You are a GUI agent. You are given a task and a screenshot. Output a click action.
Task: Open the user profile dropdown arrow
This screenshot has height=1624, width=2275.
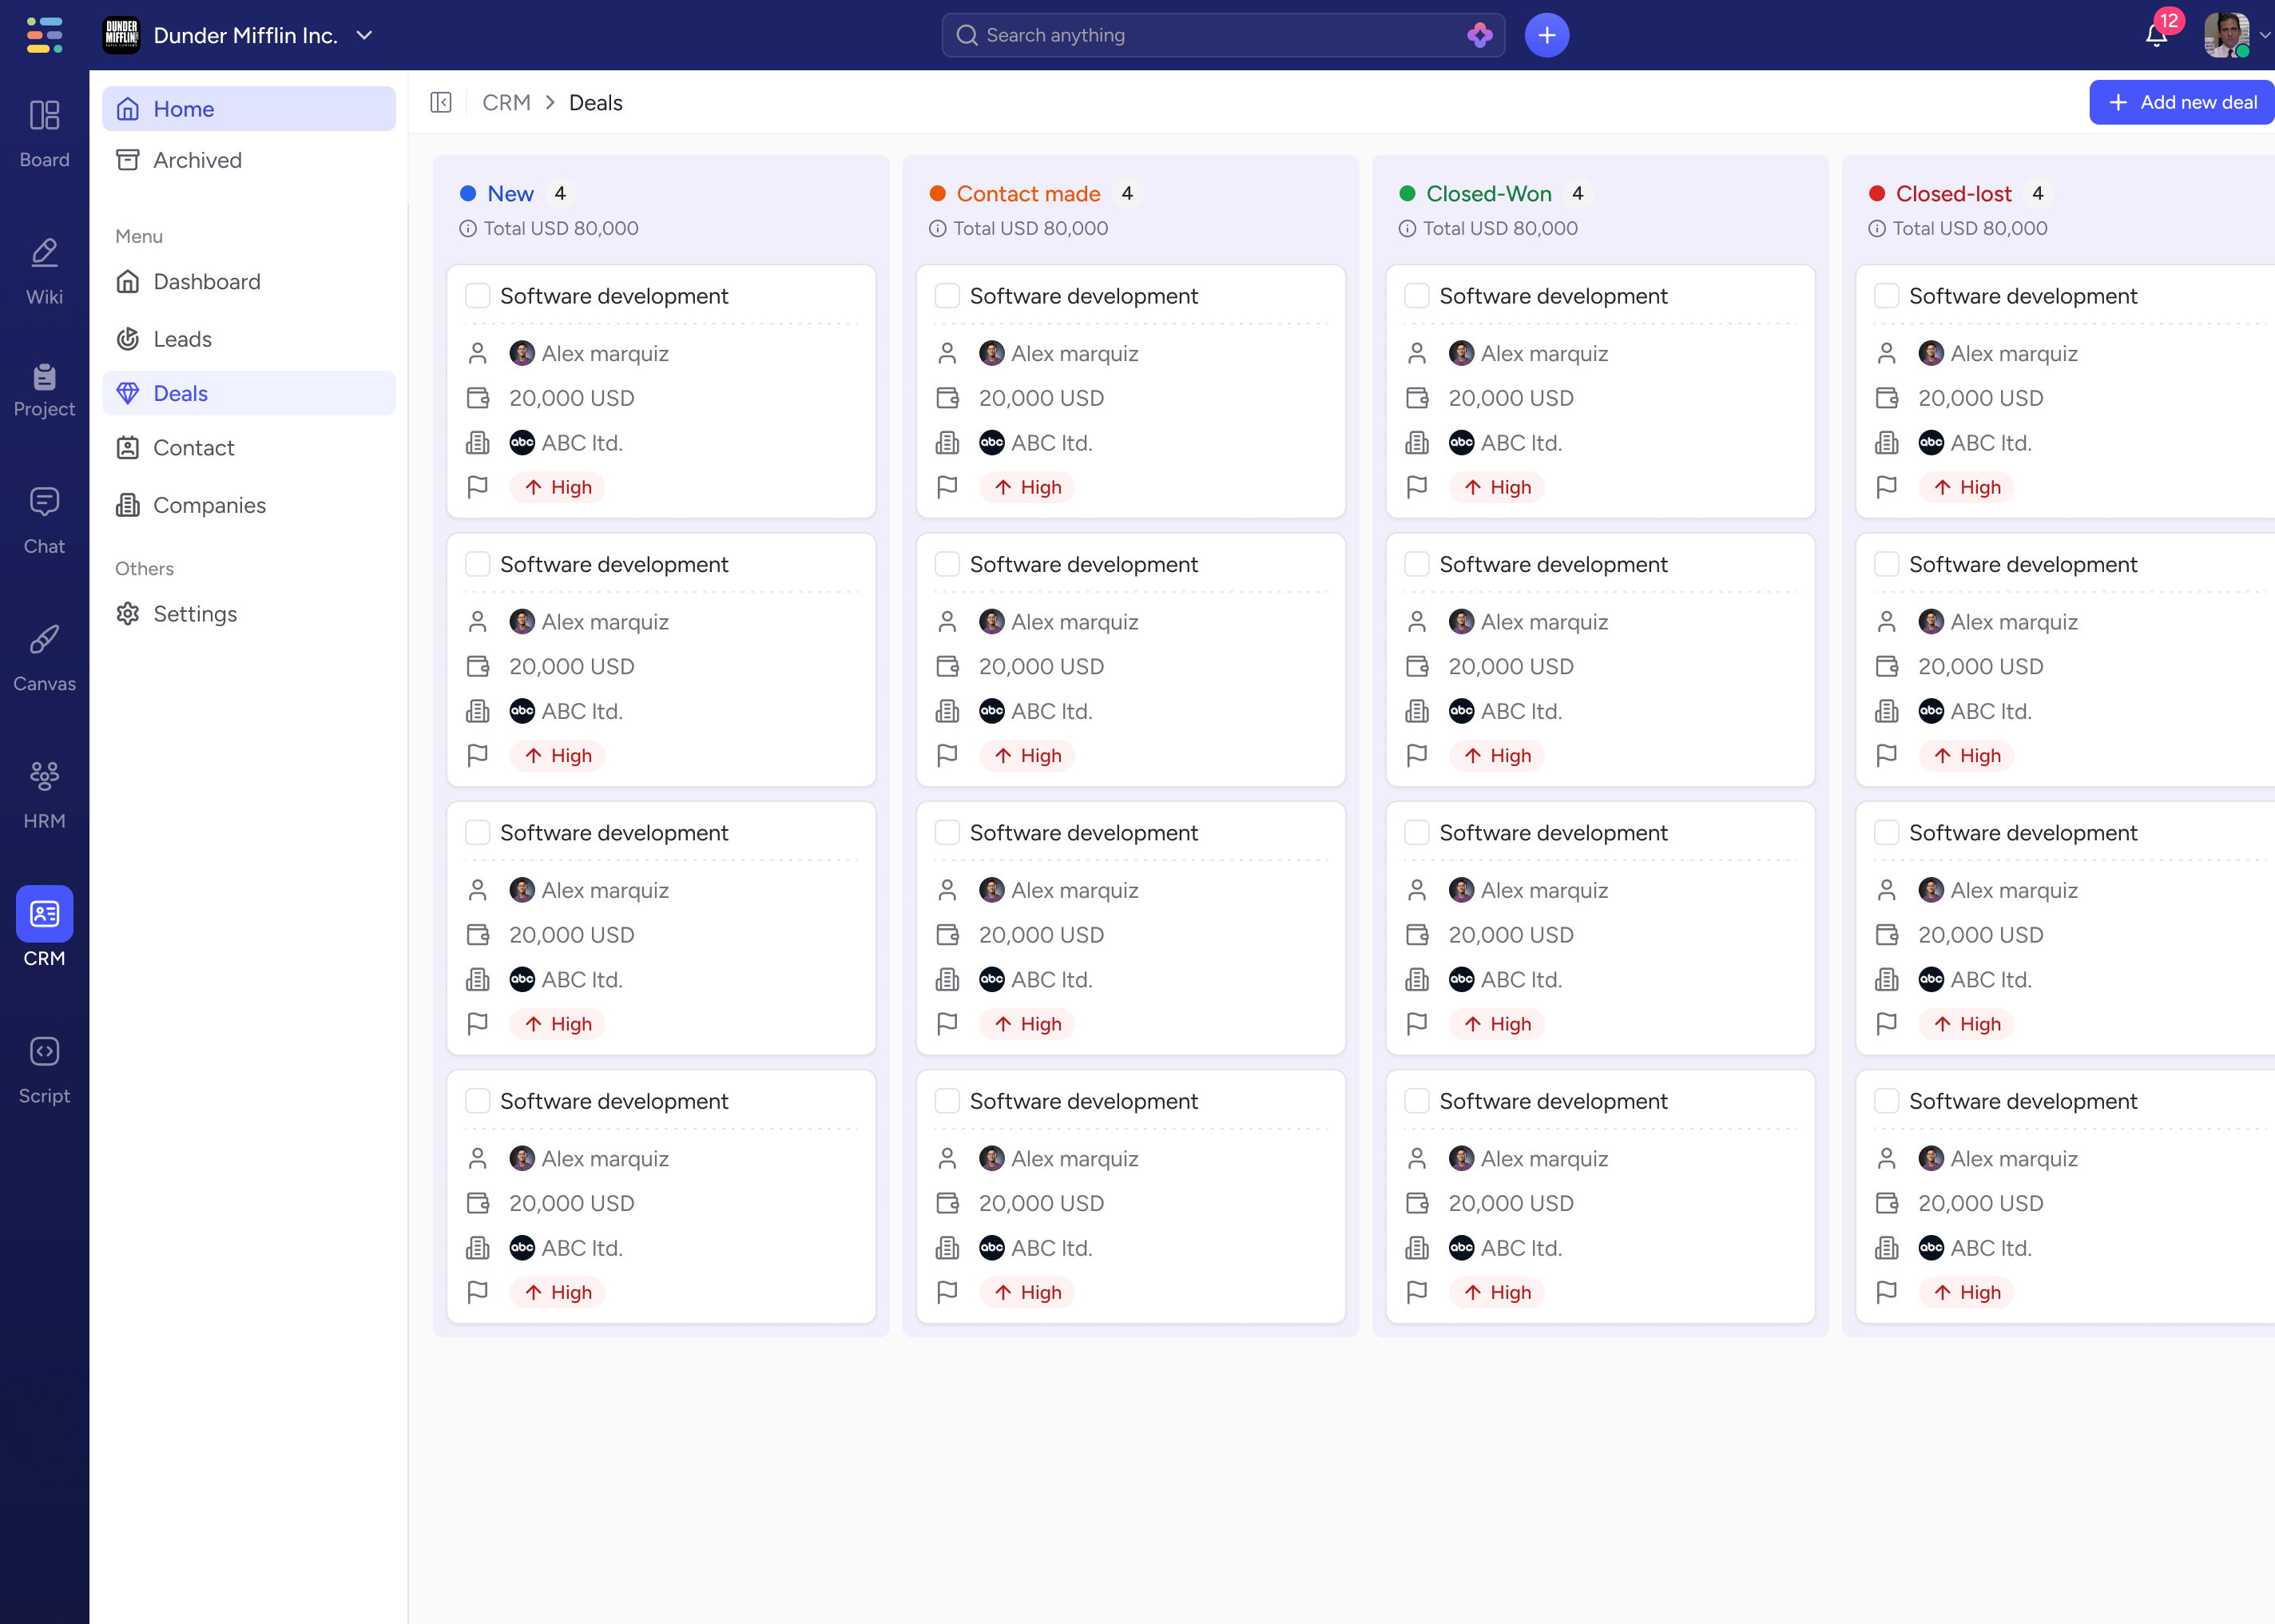click(x=2264, y=35)
